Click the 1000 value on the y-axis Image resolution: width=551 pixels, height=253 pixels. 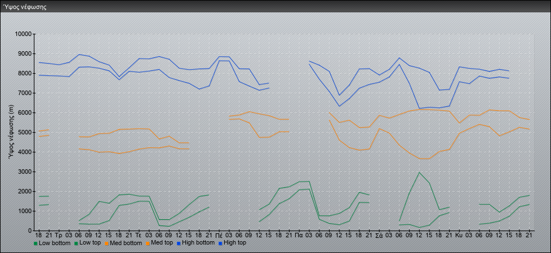click(x=25, y=211)
